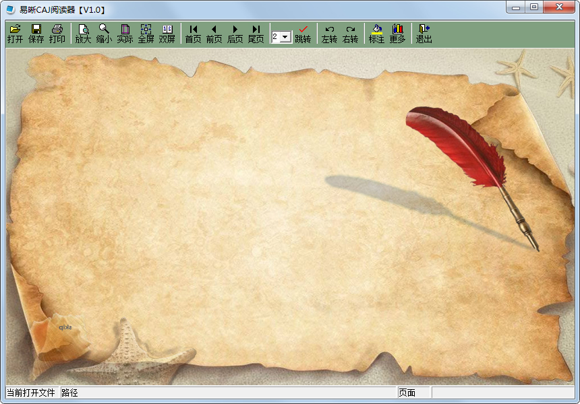Print the document using 打印
This screenshot has height=404, width=580.
pos(57,34)
